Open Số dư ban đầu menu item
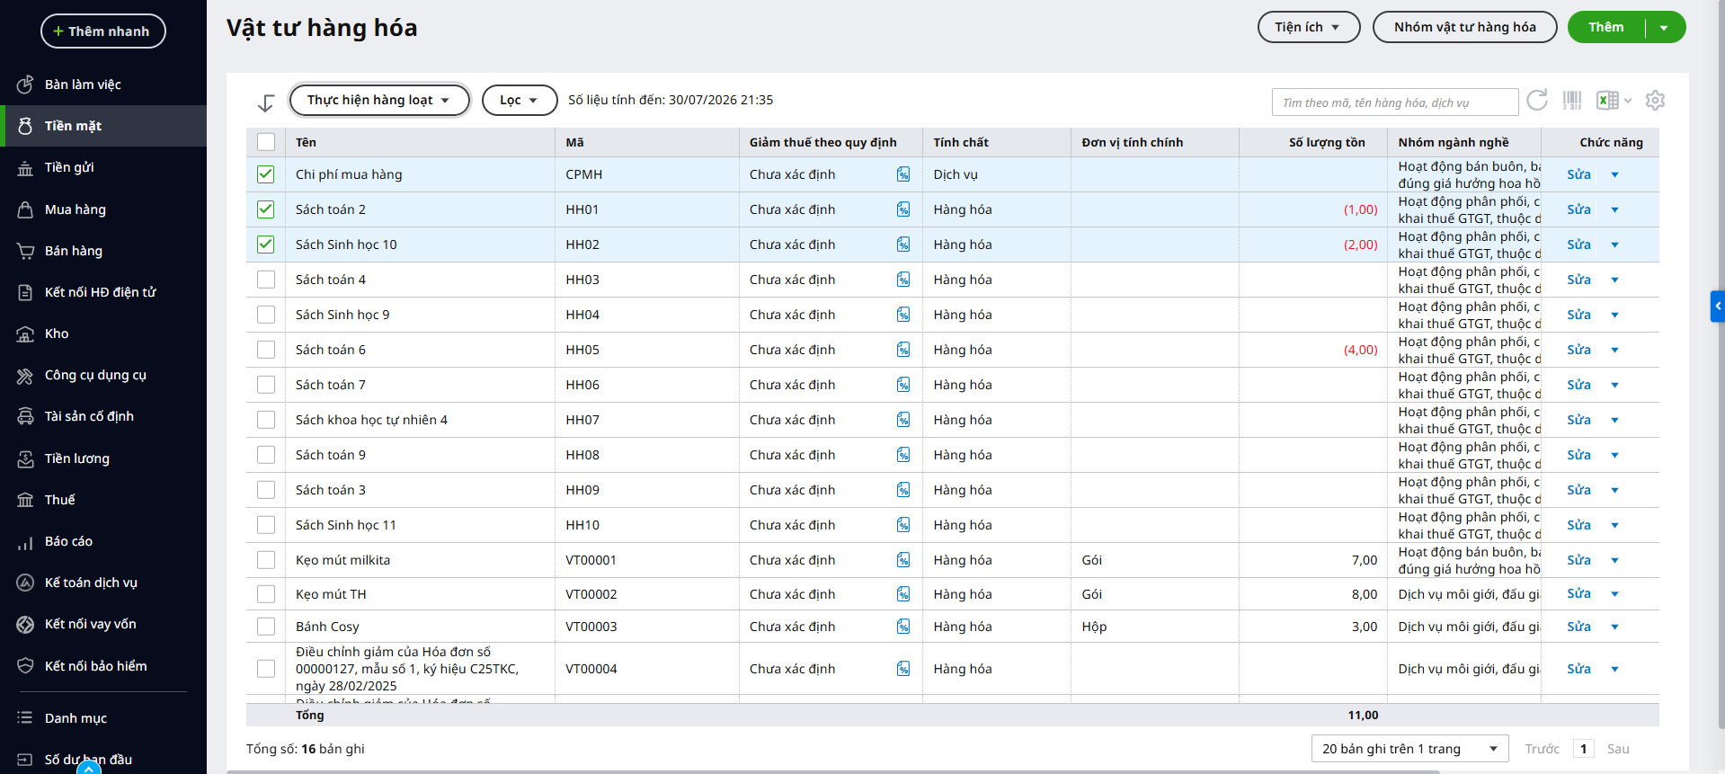Image resolution: width=1725 pixels, height=774 pixels. tap(103, 760)
